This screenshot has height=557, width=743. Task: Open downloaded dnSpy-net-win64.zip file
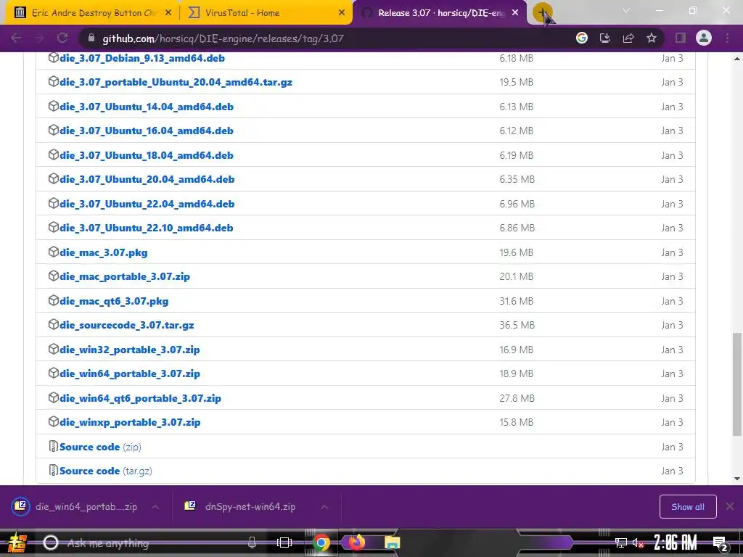click(242, 507)
